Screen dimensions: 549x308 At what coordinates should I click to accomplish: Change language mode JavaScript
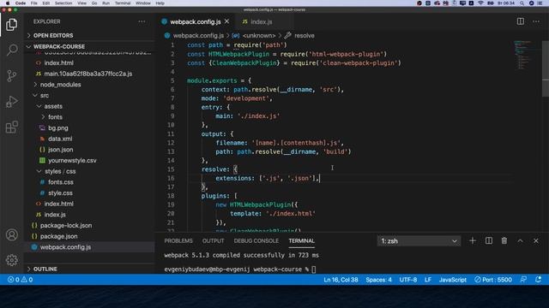point(452,280)
